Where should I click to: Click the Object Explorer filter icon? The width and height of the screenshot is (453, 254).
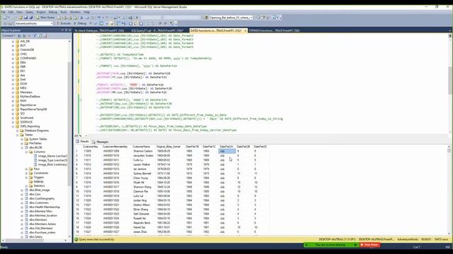click(35, 36)
